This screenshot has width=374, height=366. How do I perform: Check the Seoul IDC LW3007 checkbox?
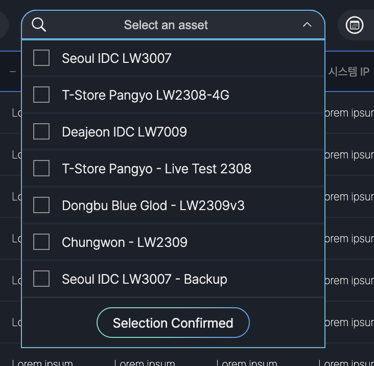[41, 58]
